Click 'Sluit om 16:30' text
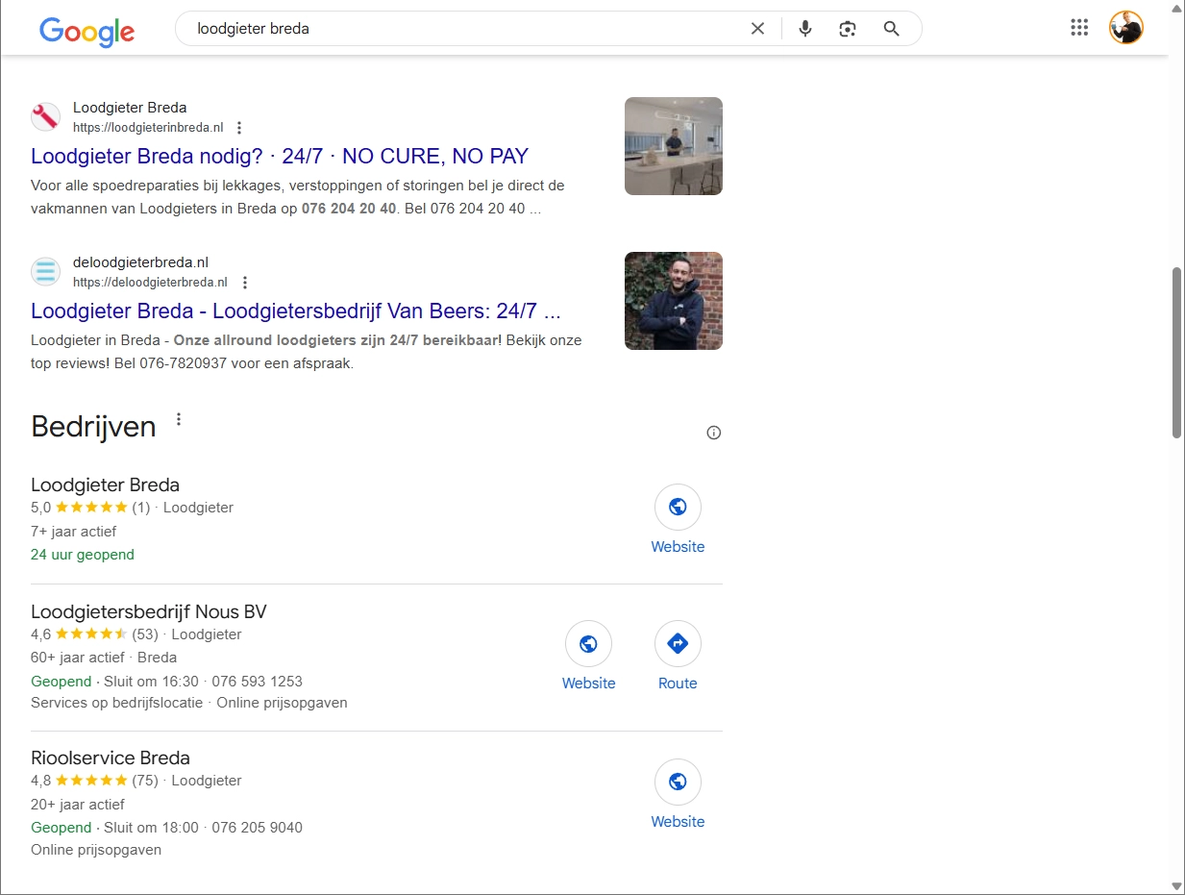 point(151,682)
